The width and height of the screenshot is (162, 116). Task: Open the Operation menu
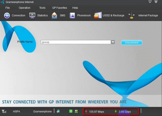(25, 8)
